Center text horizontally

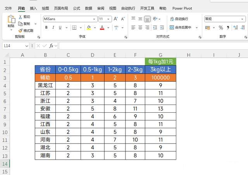tap(140, 27)
